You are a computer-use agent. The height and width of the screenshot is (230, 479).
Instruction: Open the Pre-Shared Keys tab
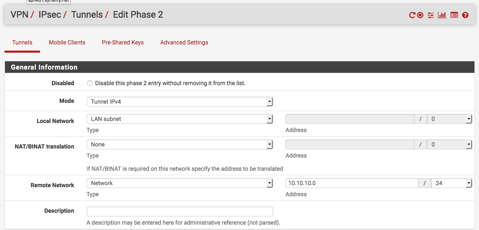click(123, 42)
